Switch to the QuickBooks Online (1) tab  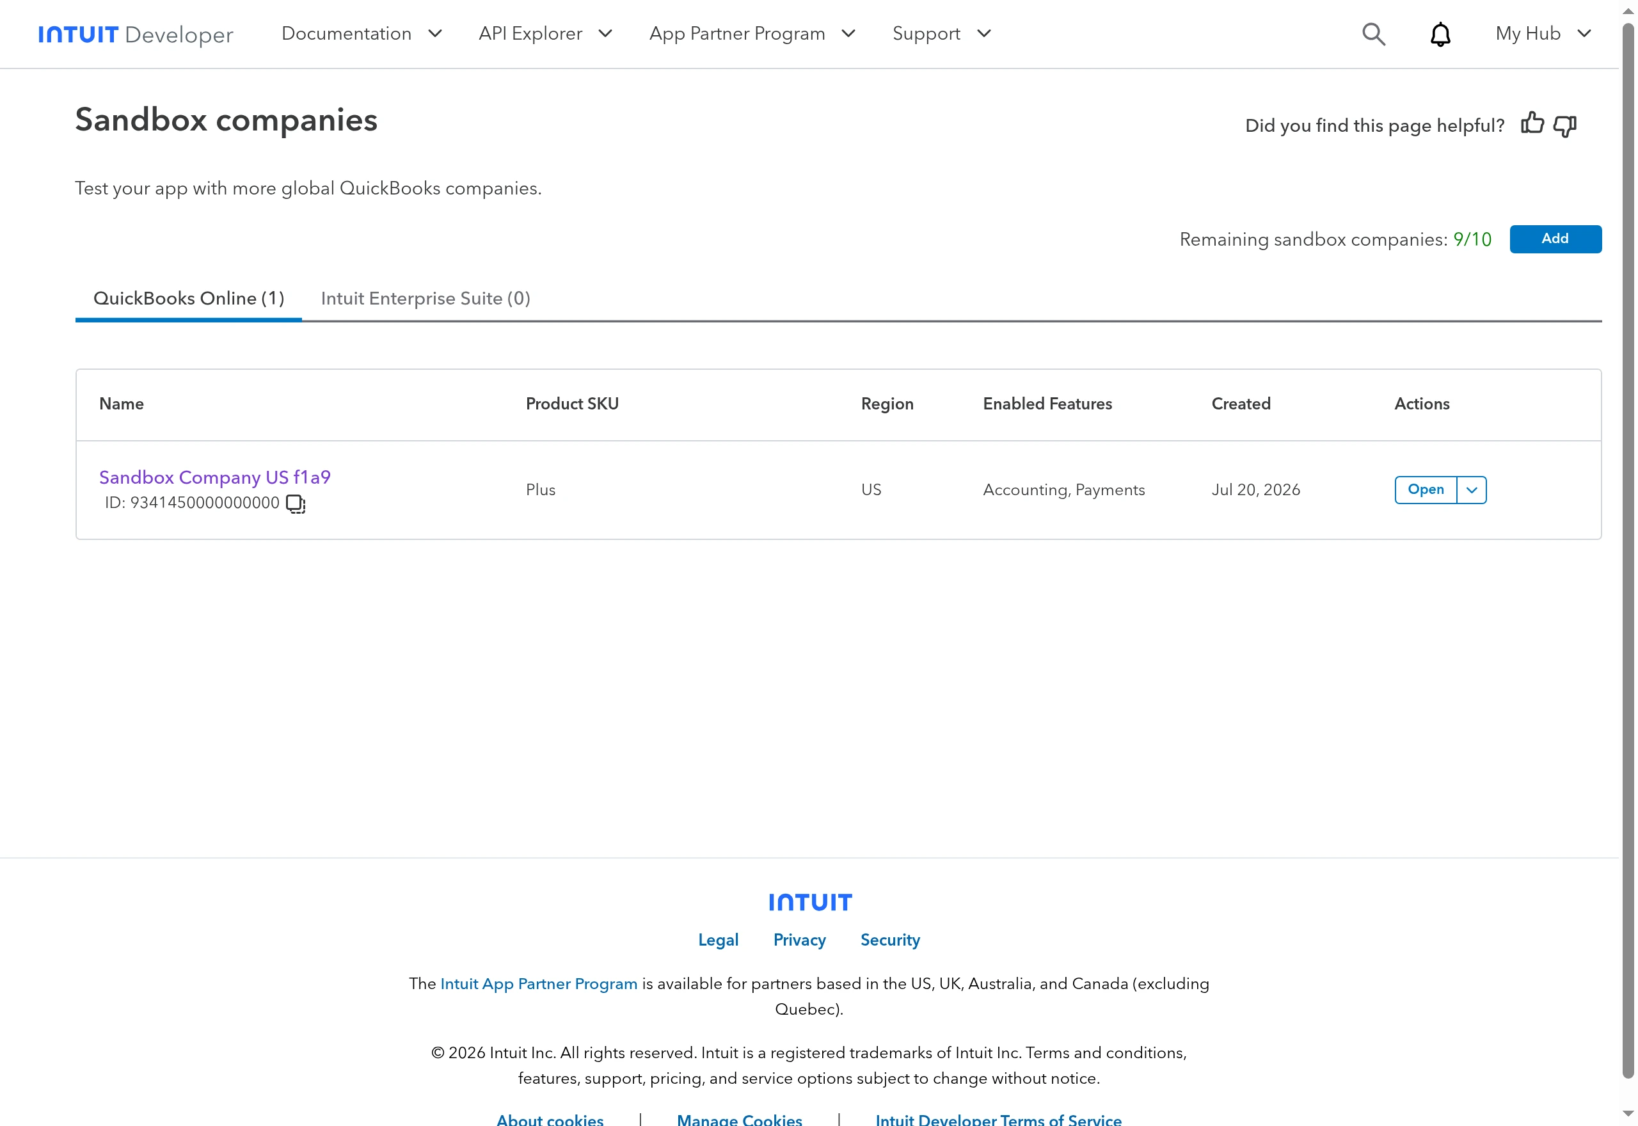pyautogui.click(x=188, y=298)
